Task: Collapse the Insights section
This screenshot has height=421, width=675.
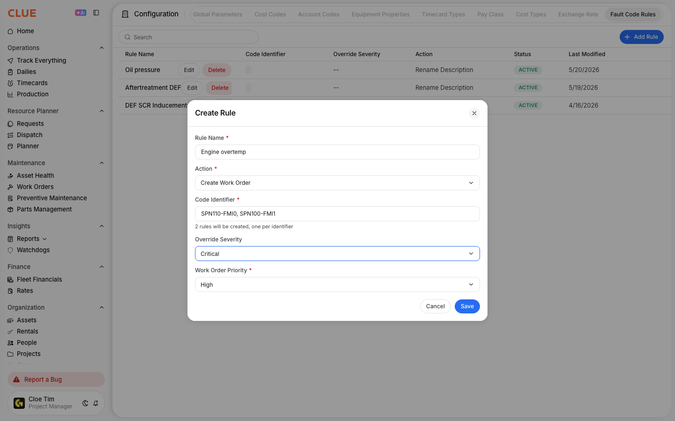Action: [102, 226]
